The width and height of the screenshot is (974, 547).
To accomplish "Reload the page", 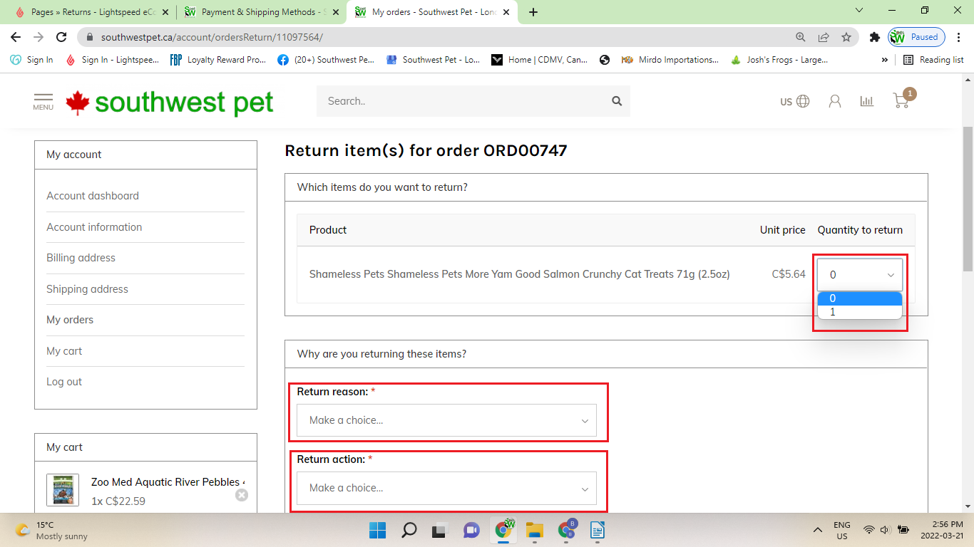I will (x=61, y=37).
